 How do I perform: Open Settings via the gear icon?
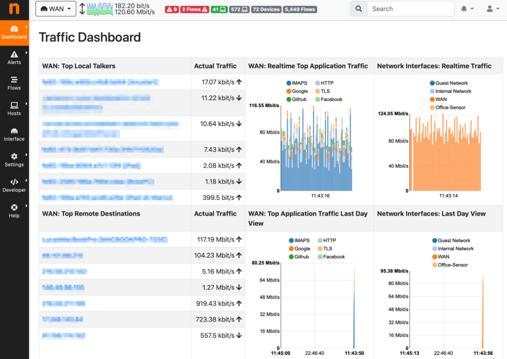pos(14,158)
